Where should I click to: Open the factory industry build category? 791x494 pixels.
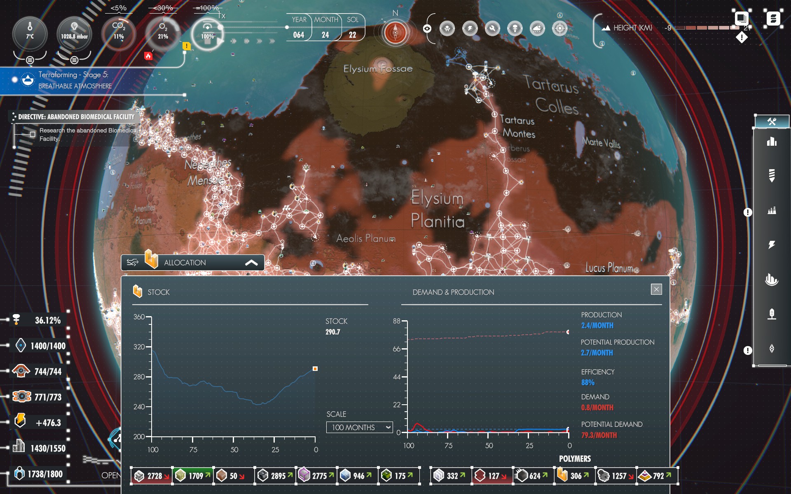772,211
